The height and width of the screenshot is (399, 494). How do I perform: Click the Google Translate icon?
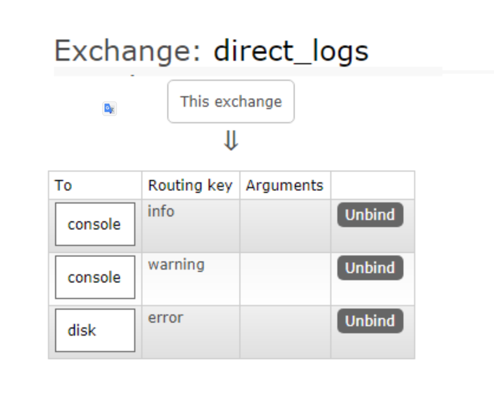(x=110, y=109)
